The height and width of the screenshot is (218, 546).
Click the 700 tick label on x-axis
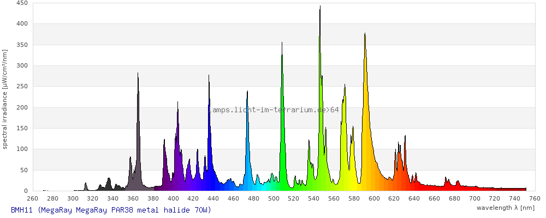pos(474,198)
